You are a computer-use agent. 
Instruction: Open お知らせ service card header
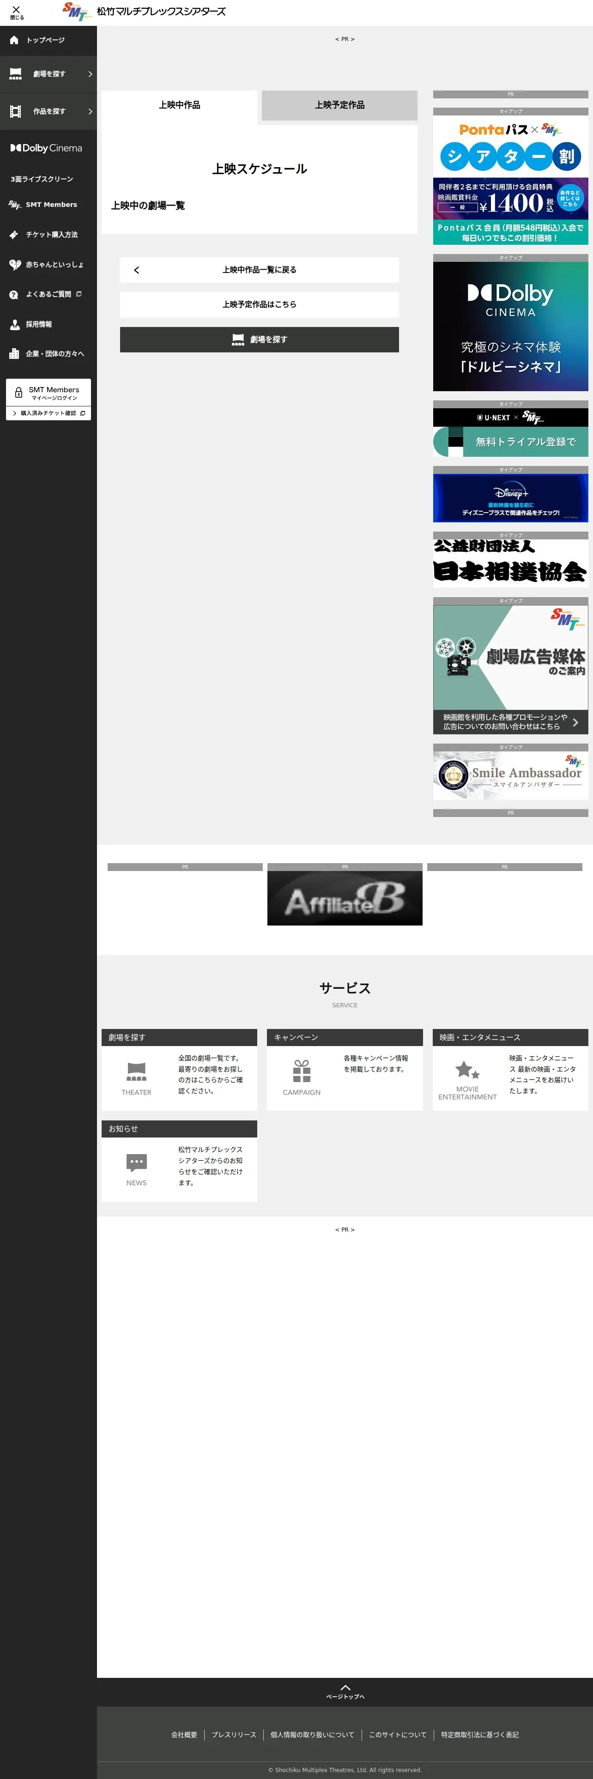[x=180, y=1128]
